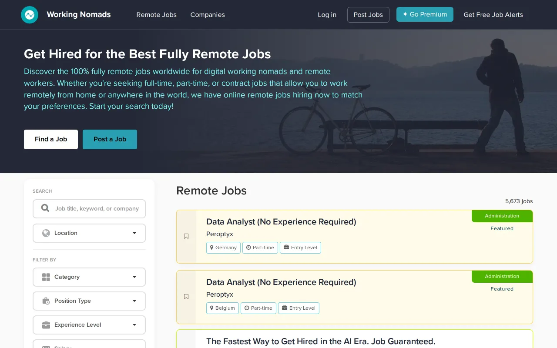Click the Featured label on Germany job
557x348 pixels.
(x=502, y=228)
